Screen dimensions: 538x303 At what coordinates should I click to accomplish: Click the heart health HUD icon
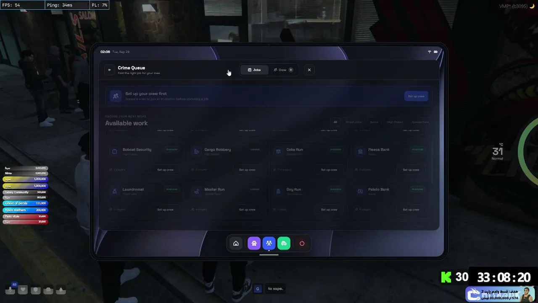click(x=23, y=290)
